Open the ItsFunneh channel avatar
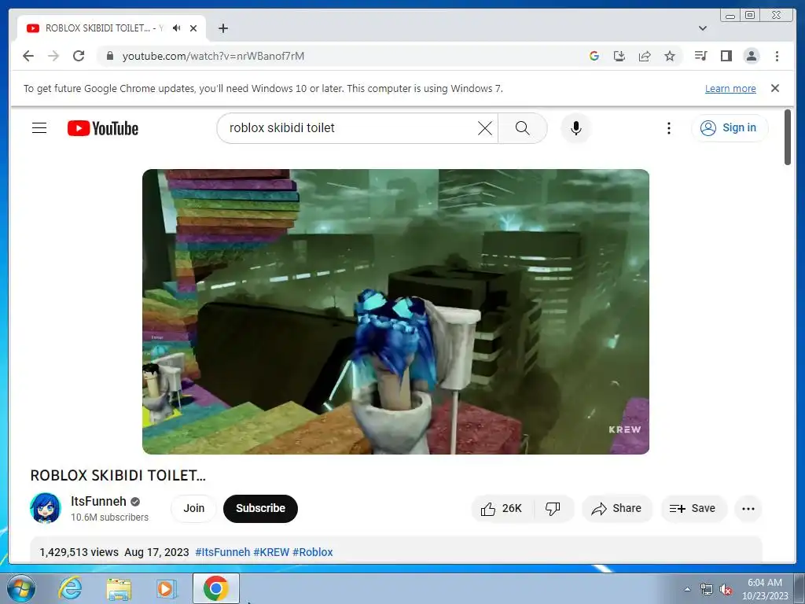 point(45,508)
